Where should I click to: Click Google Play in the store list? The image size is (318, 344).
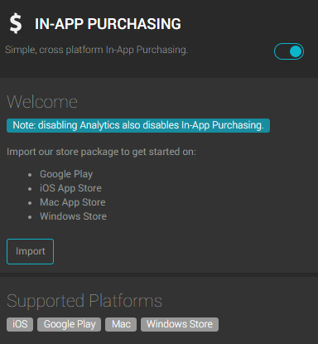pyautogui.click(x=66, y=174)
